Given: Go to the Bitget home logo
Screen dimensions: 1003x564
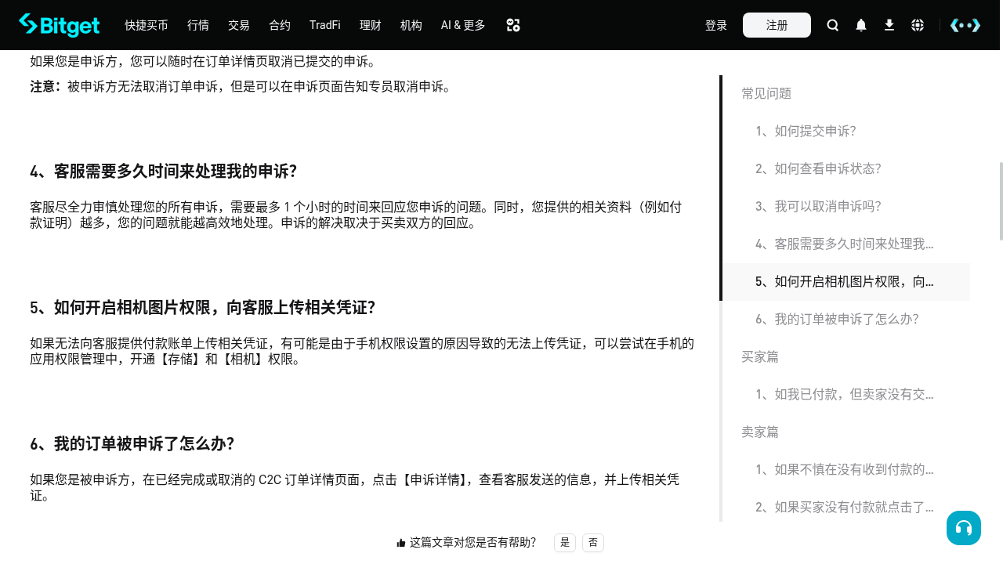Looking at the screenshot, I should pyautogui.click(x=60, y=25).
